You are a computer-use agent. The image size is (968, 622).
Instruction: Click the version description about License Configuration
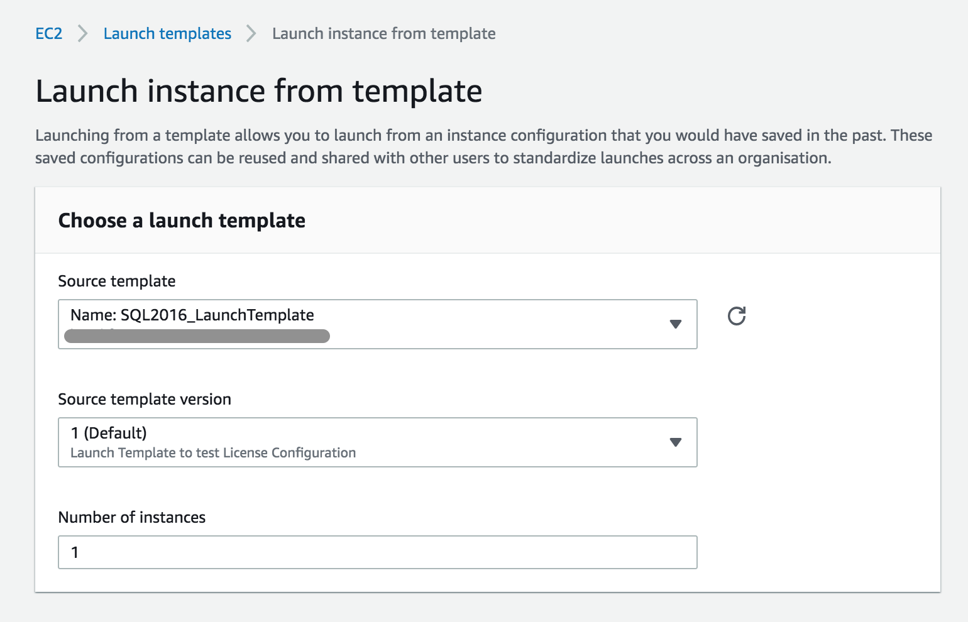tap(213, 453)
